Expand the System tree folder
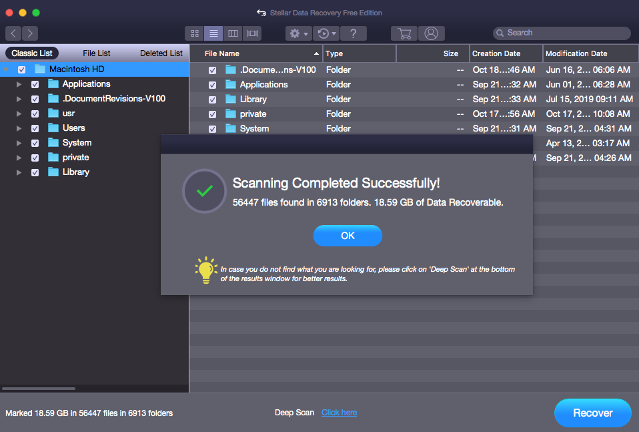 click(19, 143)
